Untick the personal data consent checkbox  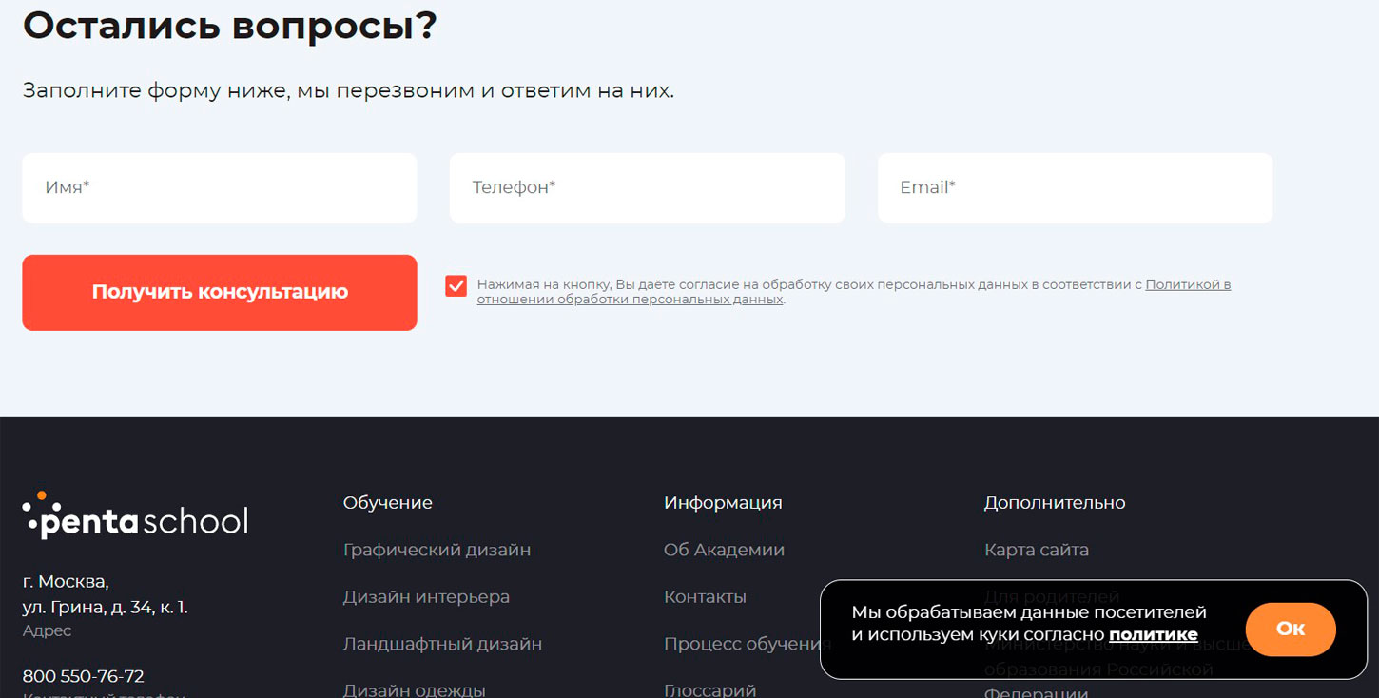click(456, 285)
